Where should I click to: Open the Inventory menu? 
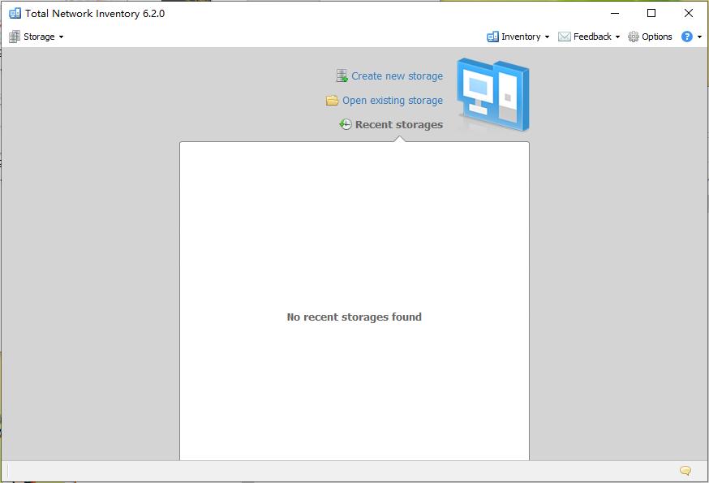(x=518, y=37)
